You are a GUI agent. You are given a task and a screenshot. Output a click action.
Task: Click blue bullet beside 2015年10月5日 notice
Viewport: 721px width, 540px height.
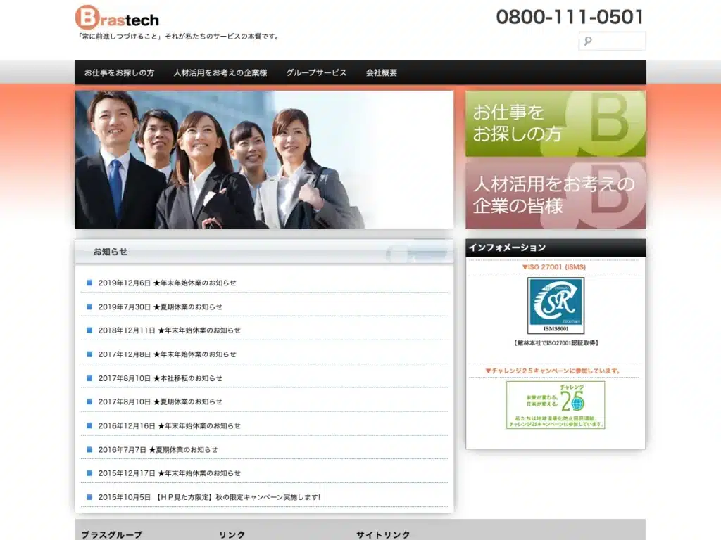(x=89, y=497)
